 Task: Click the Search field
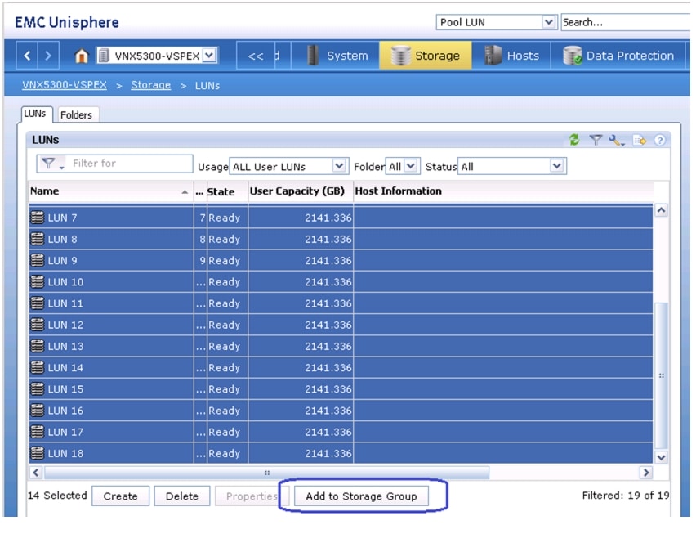626,22
